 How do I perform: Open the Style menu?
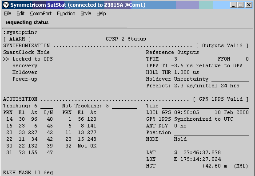86,13
